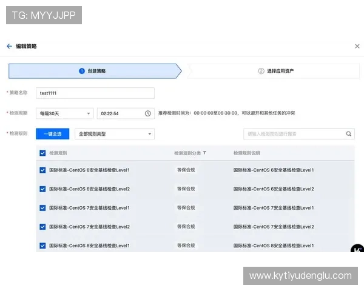Click the dark round floating help icon
Viewport: 364px width, 291px height.
357,249
